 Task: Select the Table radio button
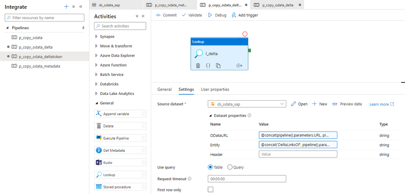pos(210,167)
